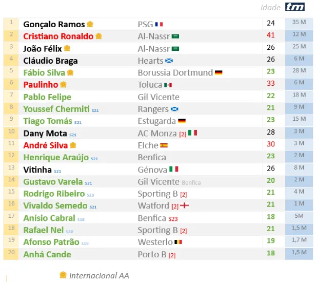Click the Internacional AA legend badge
The image size is (316, 282).
[63, 275]
